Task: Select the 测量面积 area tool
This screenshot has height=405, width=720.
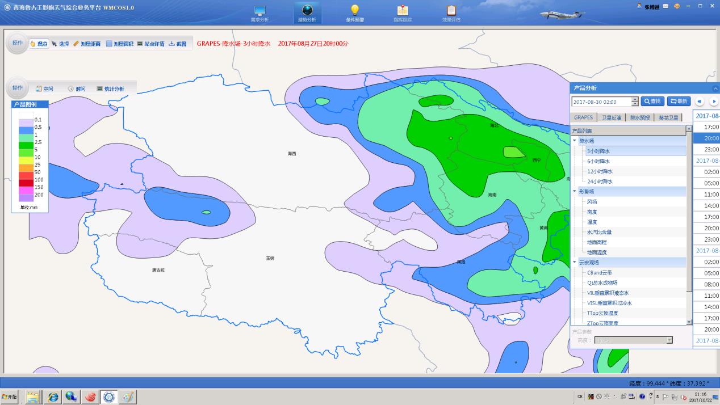Action: pos(120,44)
